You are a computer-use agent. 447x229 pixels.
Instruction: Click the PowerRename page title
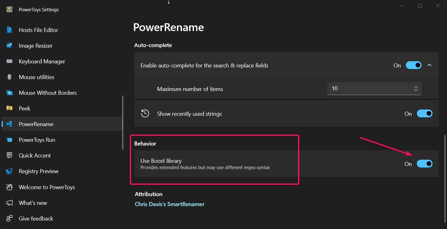click(x=168, y=27)
